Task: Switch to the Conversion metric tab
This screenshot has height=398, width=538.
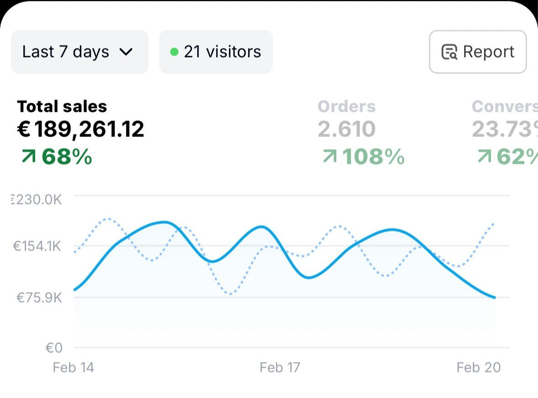Action: pyautogui.click(x=504, y=106)
